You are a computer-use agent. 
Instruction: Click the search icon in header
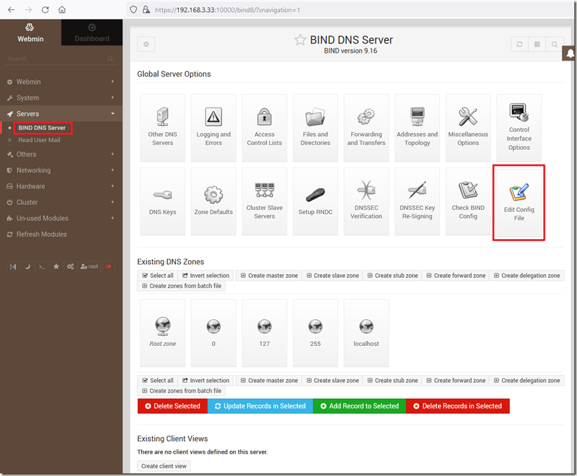[555, 44]
